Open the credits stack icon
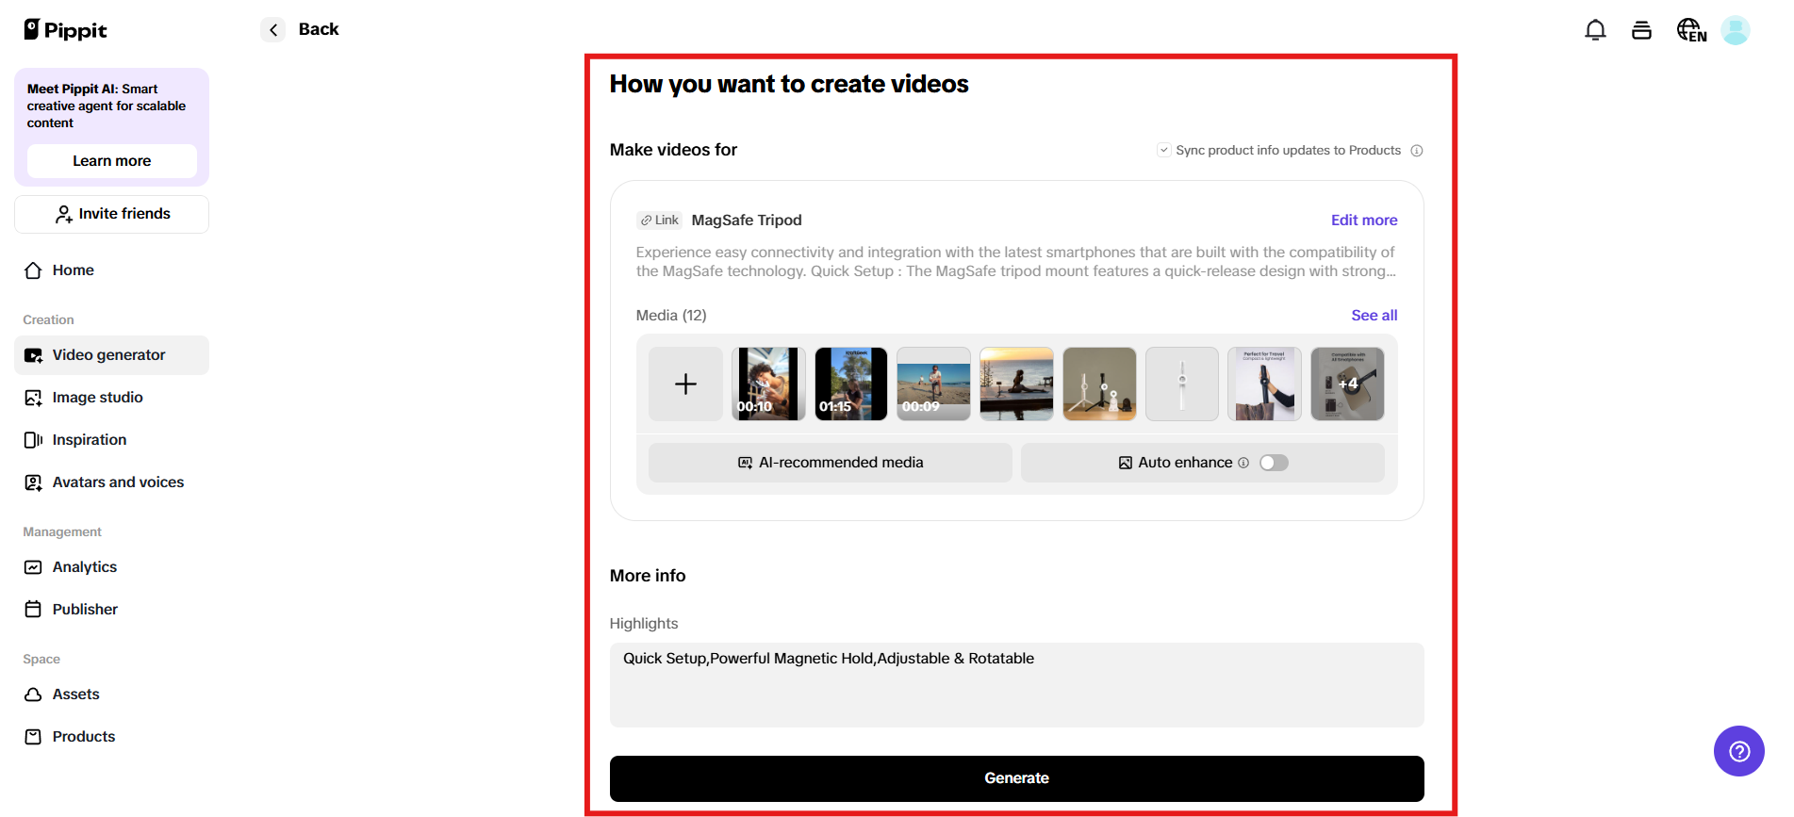Screen dimensions: 1794x817 1641,30
